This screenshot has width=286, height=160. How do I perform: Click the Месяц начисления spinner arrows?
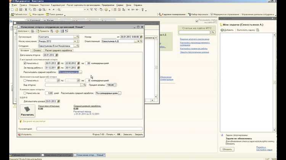pyautogui.click(x=78, y=41)
